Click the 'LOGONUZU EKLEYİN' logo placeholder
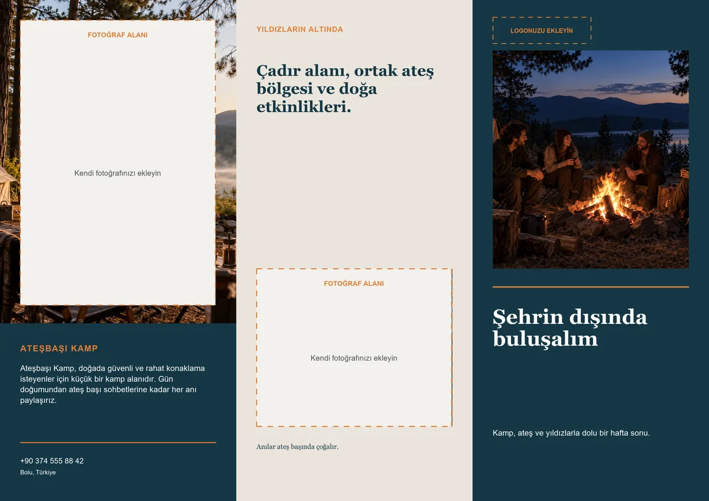 (x=541, y=30)
